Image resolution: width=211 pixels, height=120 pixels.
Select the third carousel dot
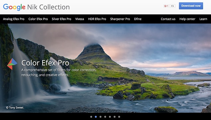tap(101, 117)
